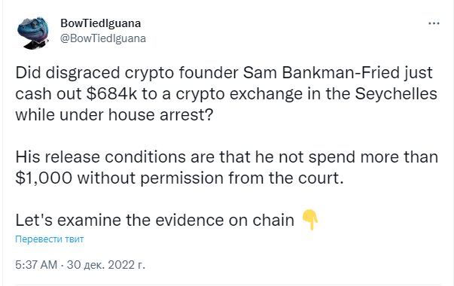454x286 pixels.
Task: Click the 5:37 AM timestamp
Action: click(36, 265)
